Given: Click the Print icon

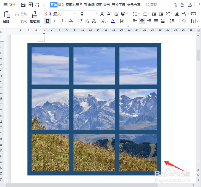Looking at the screenshot, I should 37,5.
